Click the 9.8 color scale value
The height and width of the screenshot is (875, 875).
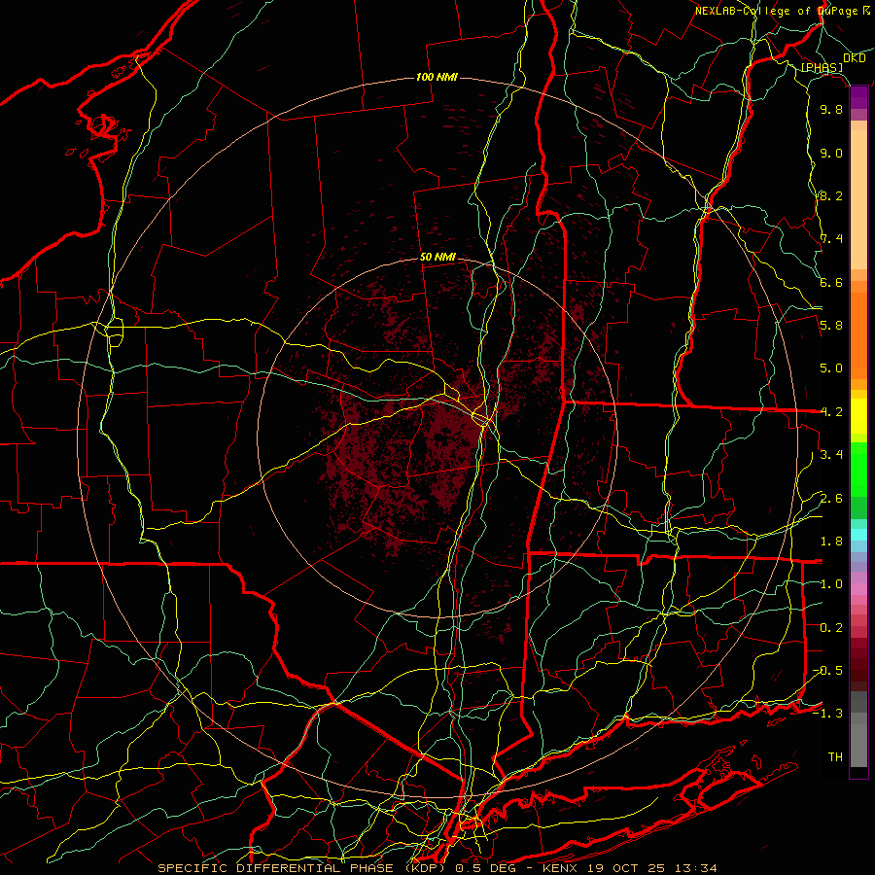831,109
